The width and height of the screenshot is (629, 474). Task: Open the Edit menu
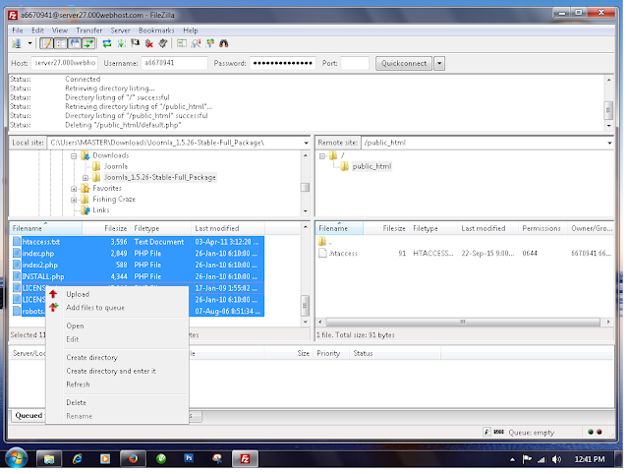pos(37,30)
